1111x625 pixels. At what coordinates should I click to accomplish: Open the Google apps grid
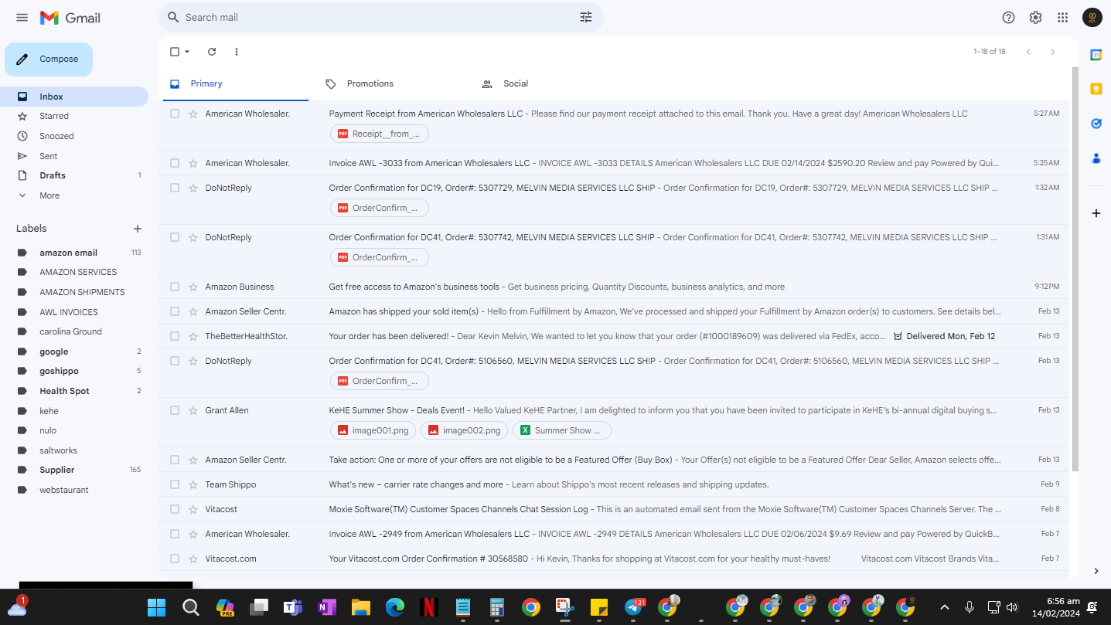[x=1063, y=17]
